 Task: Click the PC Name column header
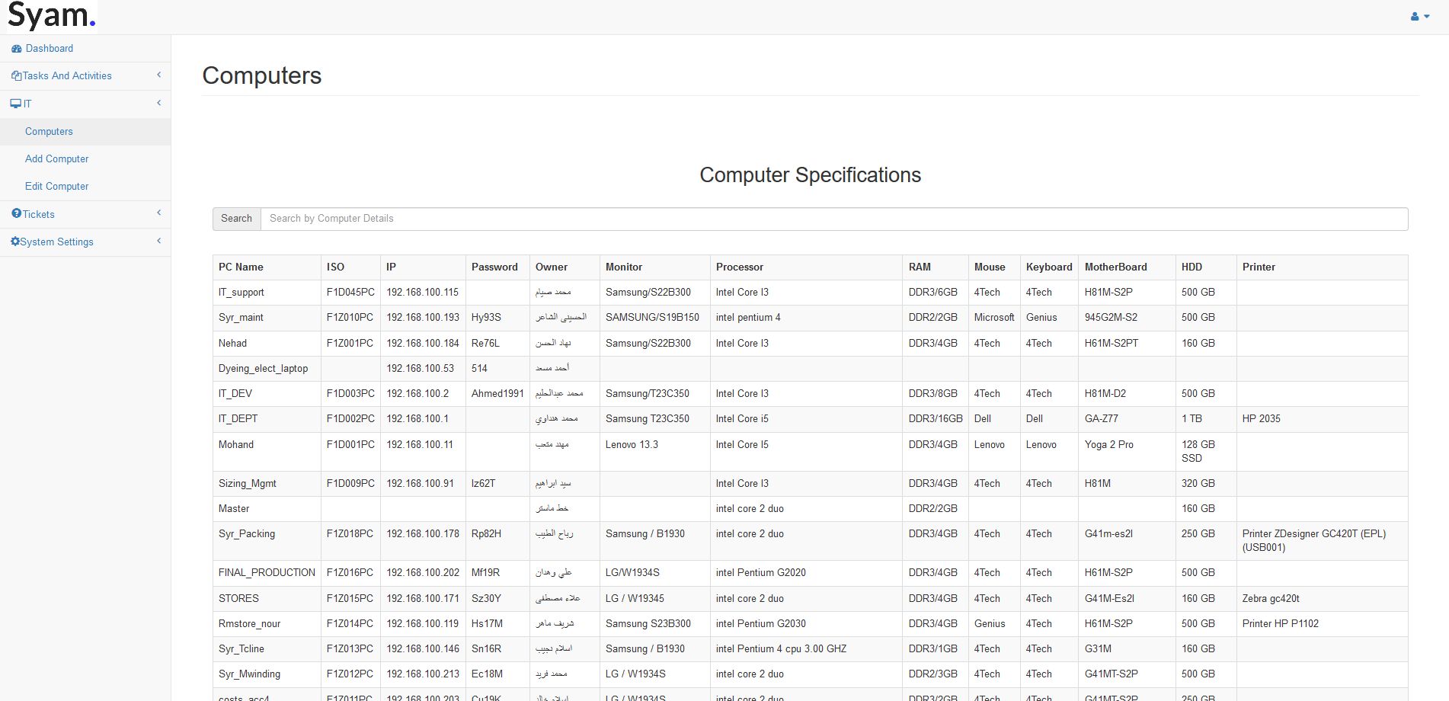[241, 267]
